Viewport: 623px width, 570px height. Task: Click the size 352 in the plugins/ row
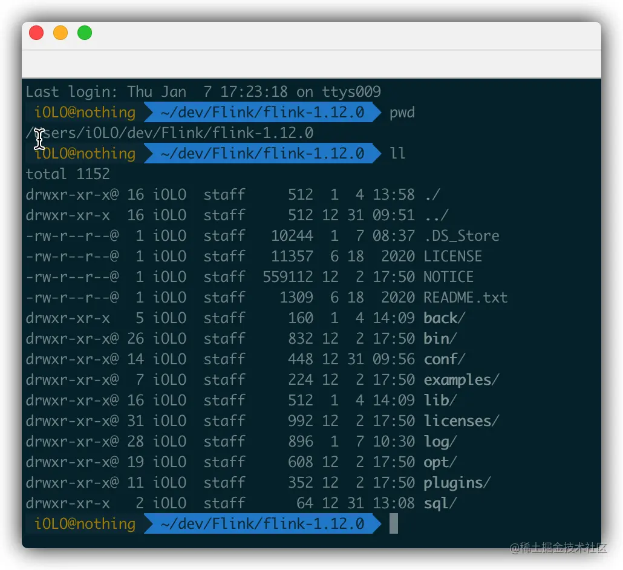pos(301,483)
